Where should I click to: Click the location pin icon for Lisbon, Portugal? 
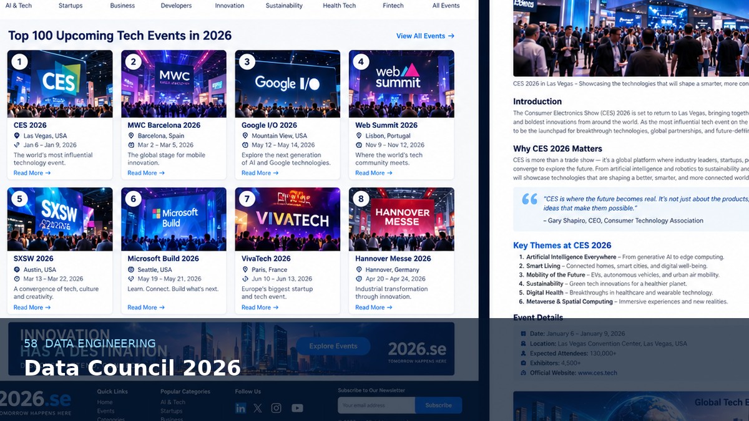[359, 135]
